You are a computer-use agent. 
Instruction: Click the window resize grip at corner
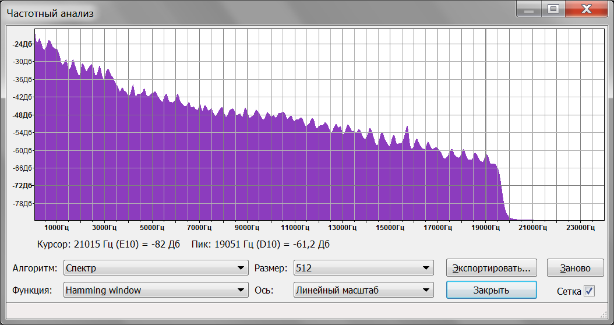[x=603, y=313]
